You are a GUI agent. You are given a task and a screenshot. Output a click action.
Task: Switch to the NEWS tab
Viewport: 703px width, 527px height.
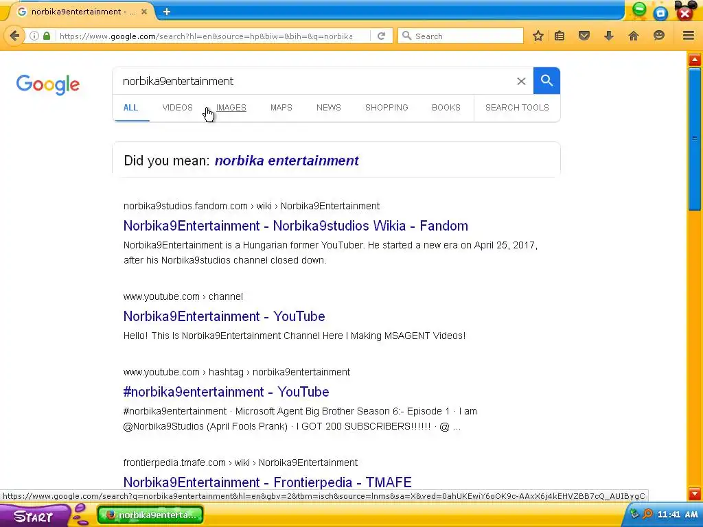pyautogui.click(x=329, y=108)
